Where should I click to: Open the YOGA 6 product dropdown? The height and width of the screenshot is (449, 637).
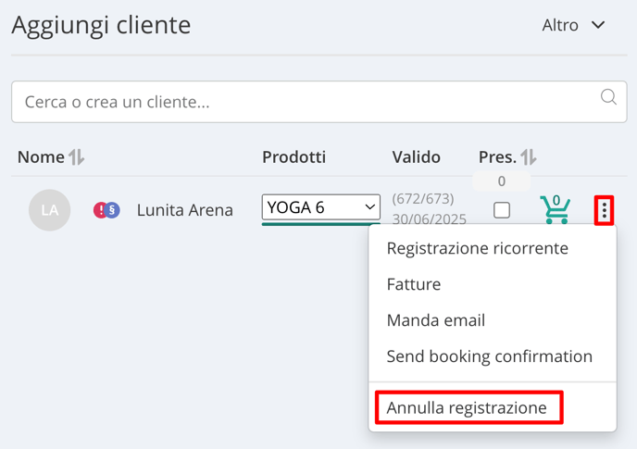tap(321, 207)
